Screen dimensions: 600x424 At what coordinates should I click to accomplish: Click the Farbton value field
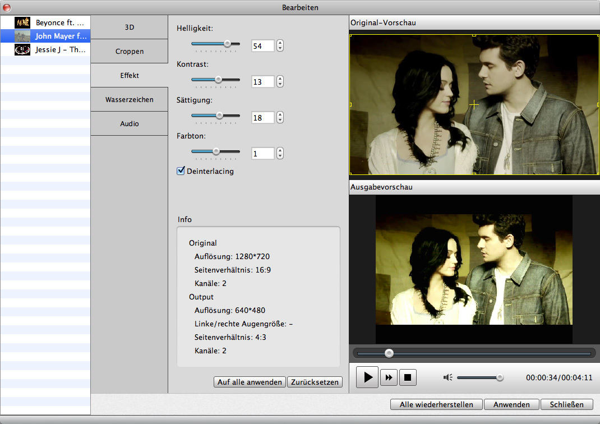(x=262, y=154)
